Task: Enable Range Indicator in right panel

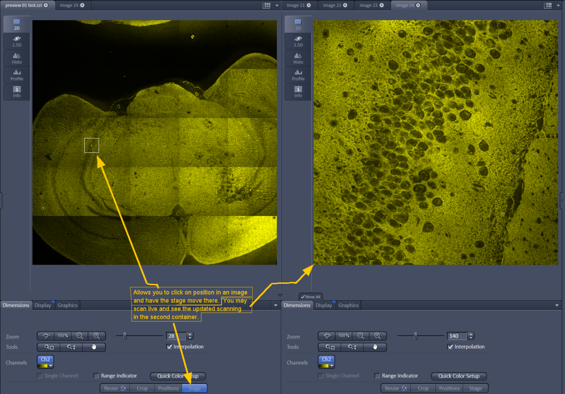Action: (x=377, y=376)
